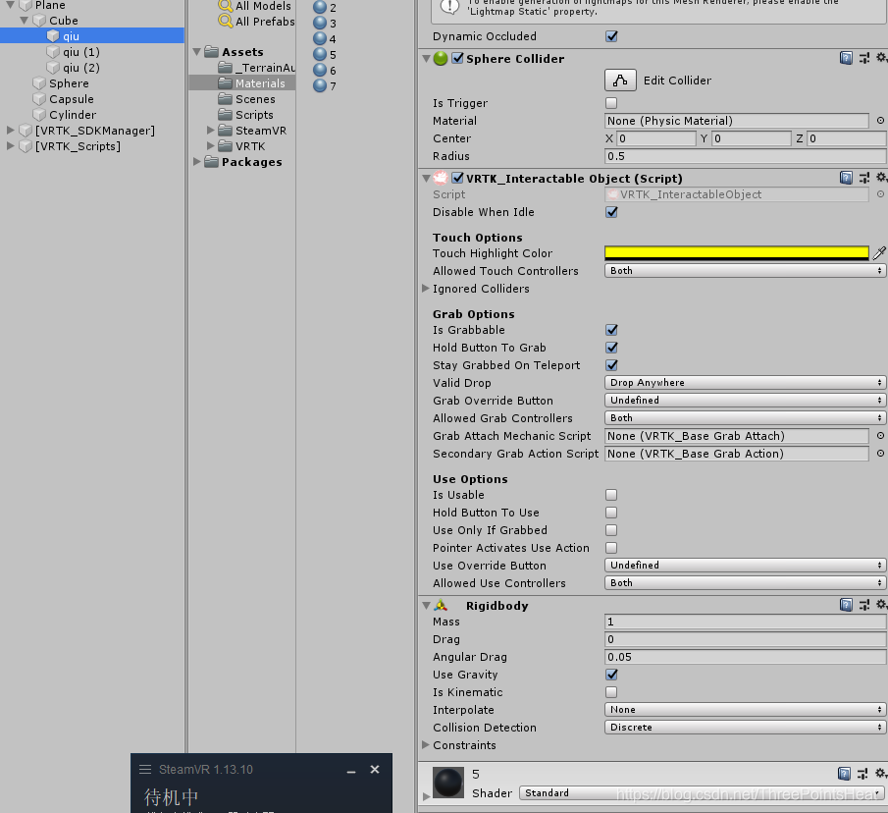Open Allowed Grab Controllers dropdown
This screenshot has width=888, height=813.
(x=745, y=417)
